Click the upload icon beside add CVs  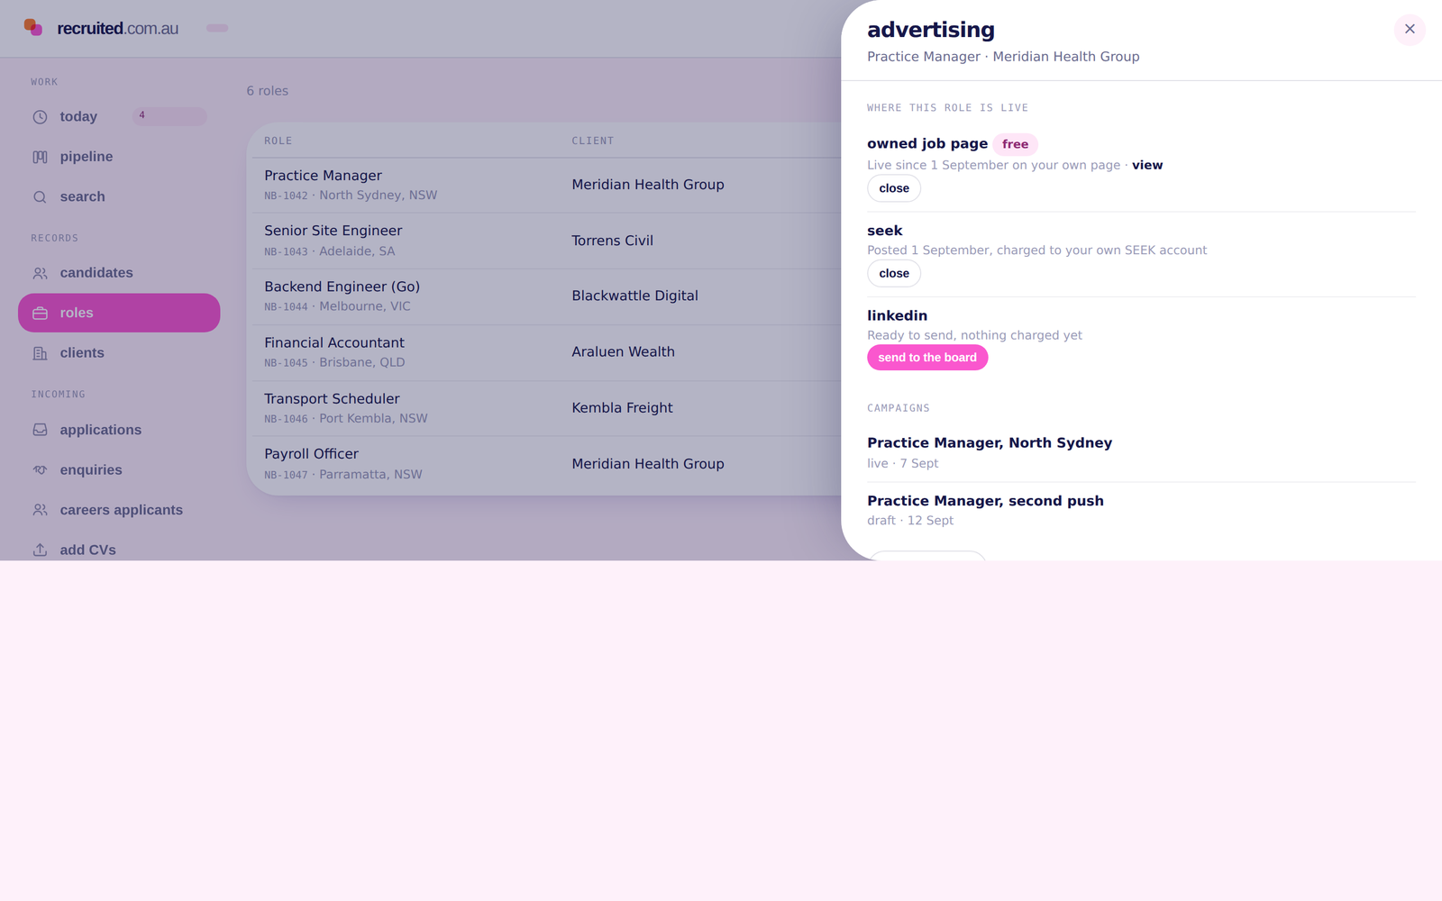[40, 550]
